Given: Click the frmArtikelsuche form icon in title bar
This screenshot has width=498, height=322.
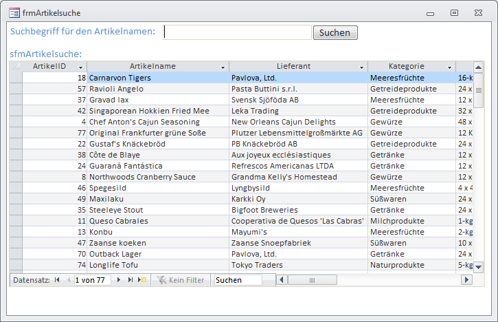Looking at the screenshot, I should click(14, 12).
